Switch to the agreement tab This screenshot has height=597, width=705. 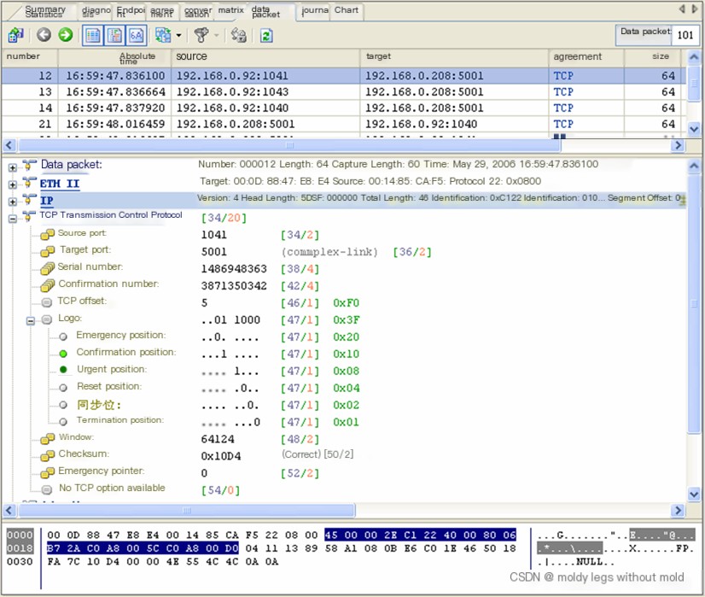point(162,12)
